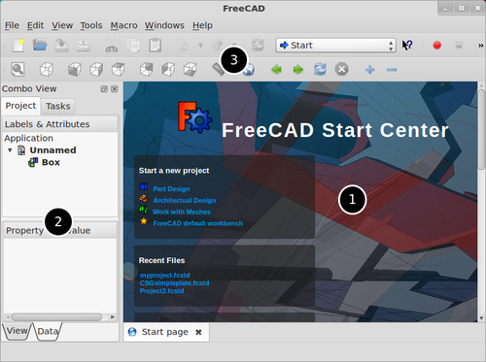Screen dimensions: 486x362
Task: Close the Start page tab
Action: click(198, 332)
